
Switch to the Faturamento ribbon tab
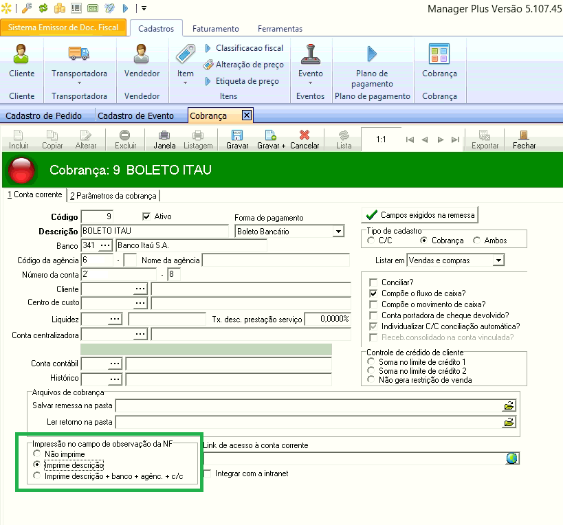(215, 29)
